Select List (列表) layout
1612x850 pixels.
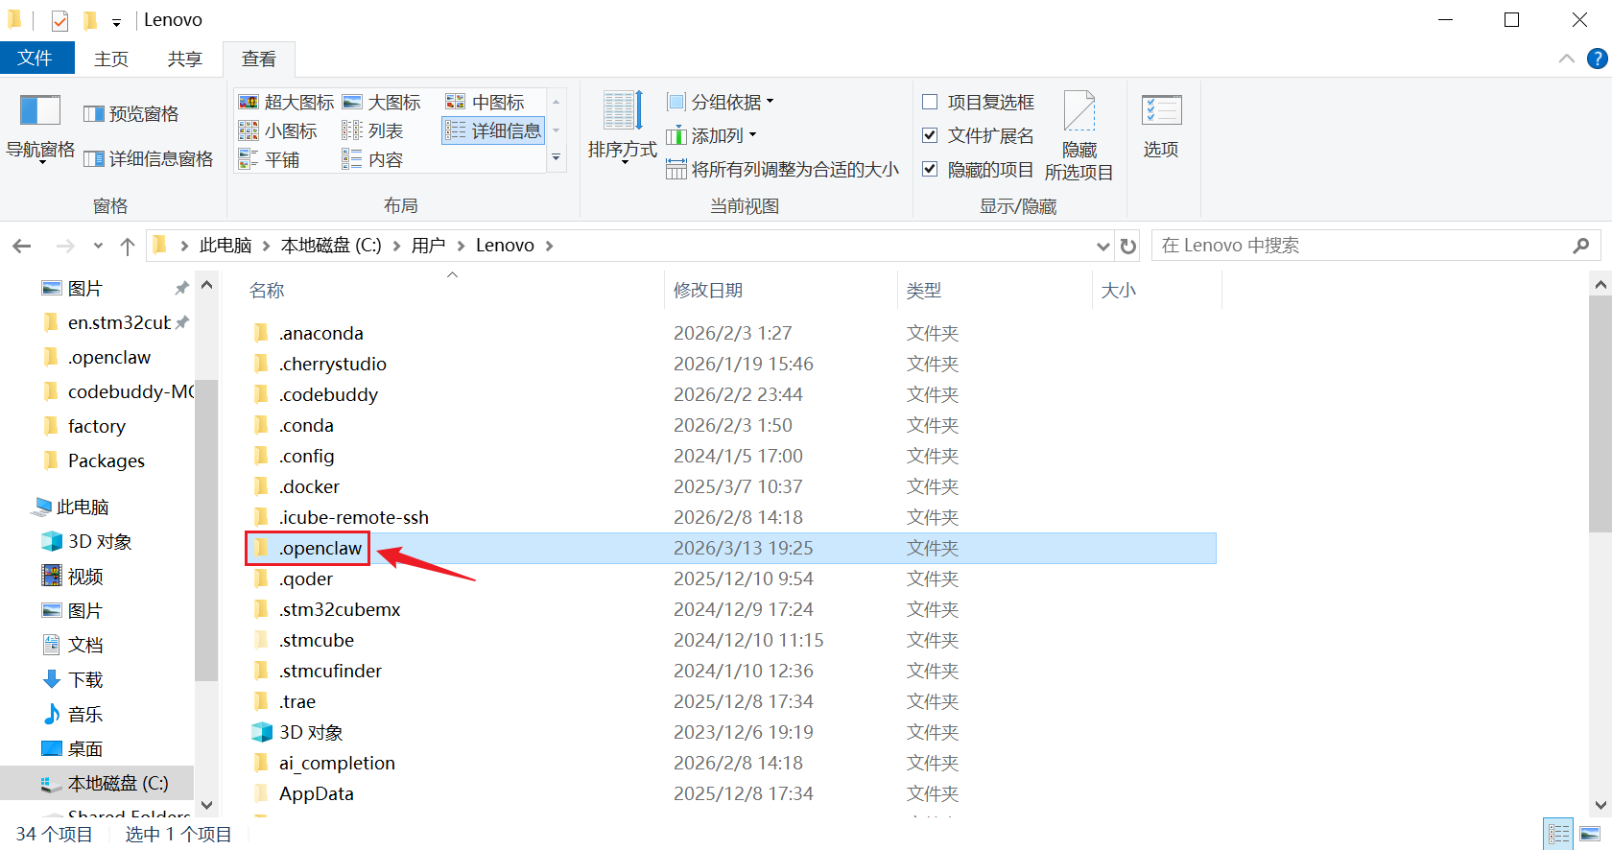(373, 131)
